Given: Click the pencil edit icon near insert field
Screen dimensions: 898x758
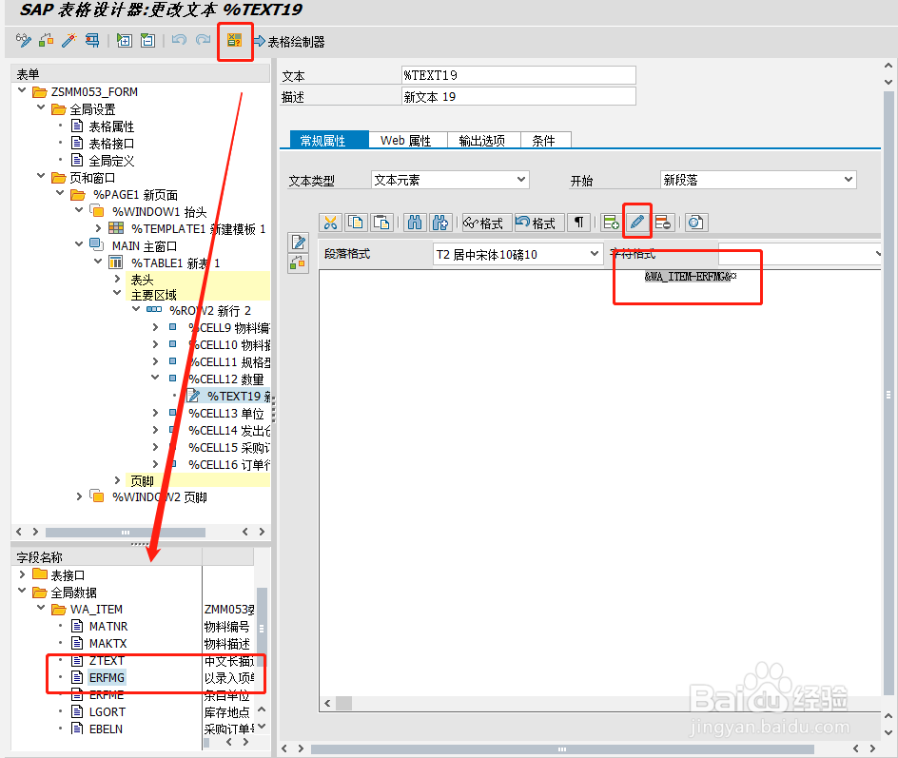Looking at the screenshot, I should point(635,223).
